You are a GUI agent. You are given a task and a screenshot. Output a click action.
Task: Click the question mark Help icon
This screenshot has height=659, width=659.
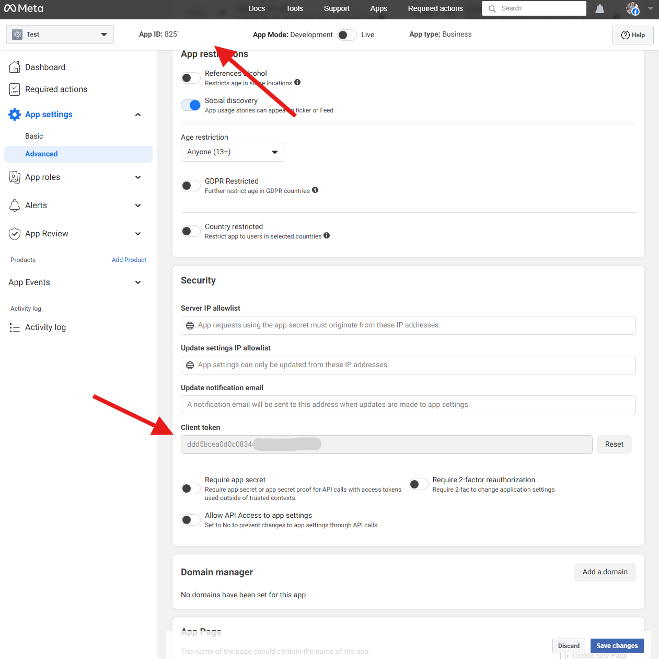625,35
